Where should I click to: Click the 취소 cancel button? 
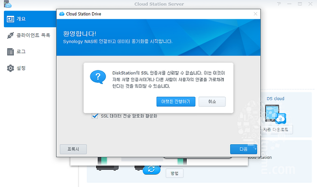212,102
